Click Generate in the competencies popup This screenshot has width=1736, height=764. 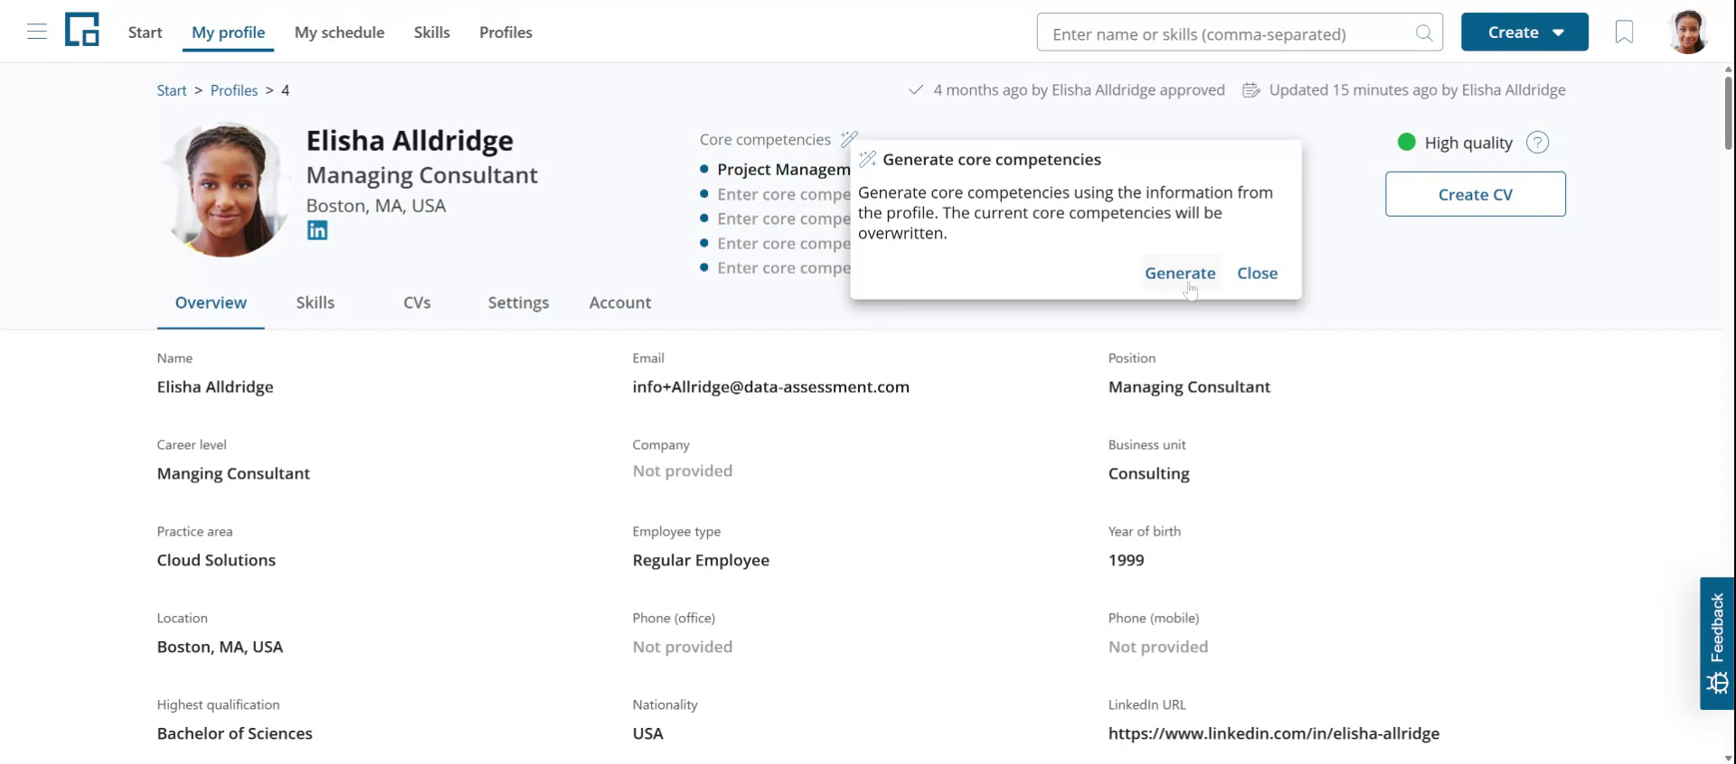click(1180, 273)
